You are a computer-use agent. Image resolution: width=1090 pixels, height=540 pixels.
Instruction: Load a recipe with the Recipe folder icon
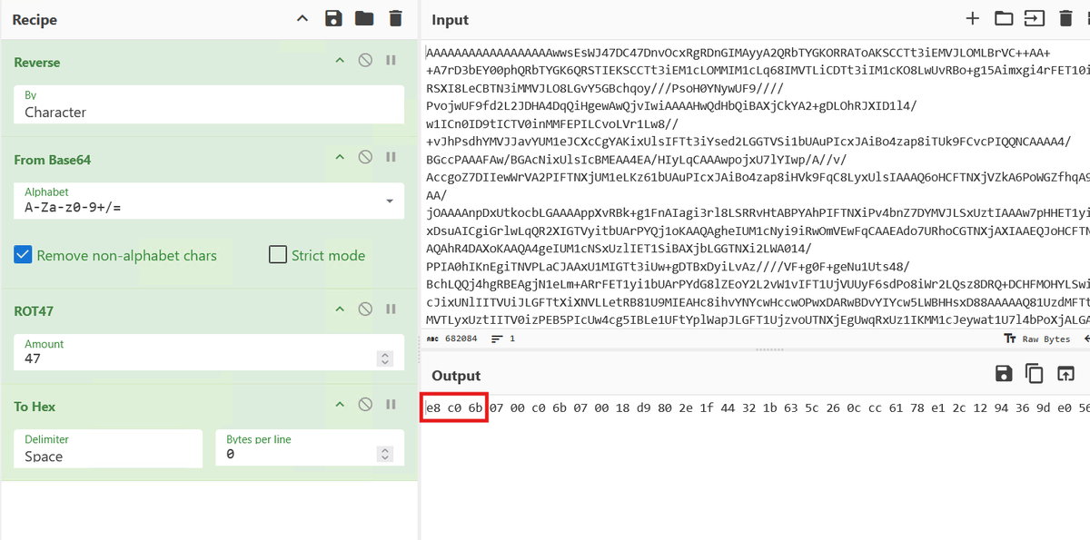(x=364, y=19)
